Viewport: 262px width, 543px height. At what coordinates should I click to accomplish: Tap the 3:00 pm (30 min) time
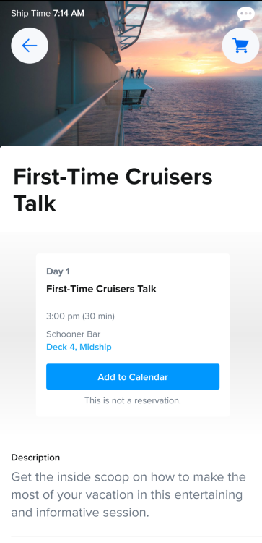[x=80, y=316]
